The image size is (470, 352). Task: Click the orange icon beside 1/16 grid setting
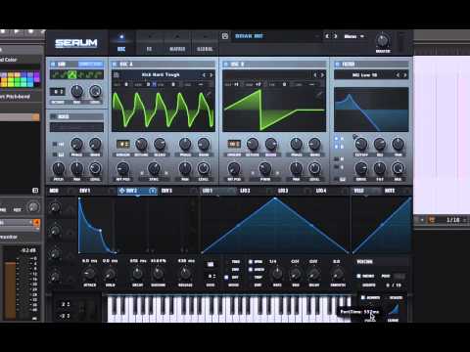pos(432,220)
